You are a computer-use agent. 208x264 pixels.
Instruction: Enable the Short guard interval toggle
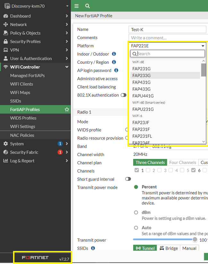pyautogui.click(x=128, y=179)
